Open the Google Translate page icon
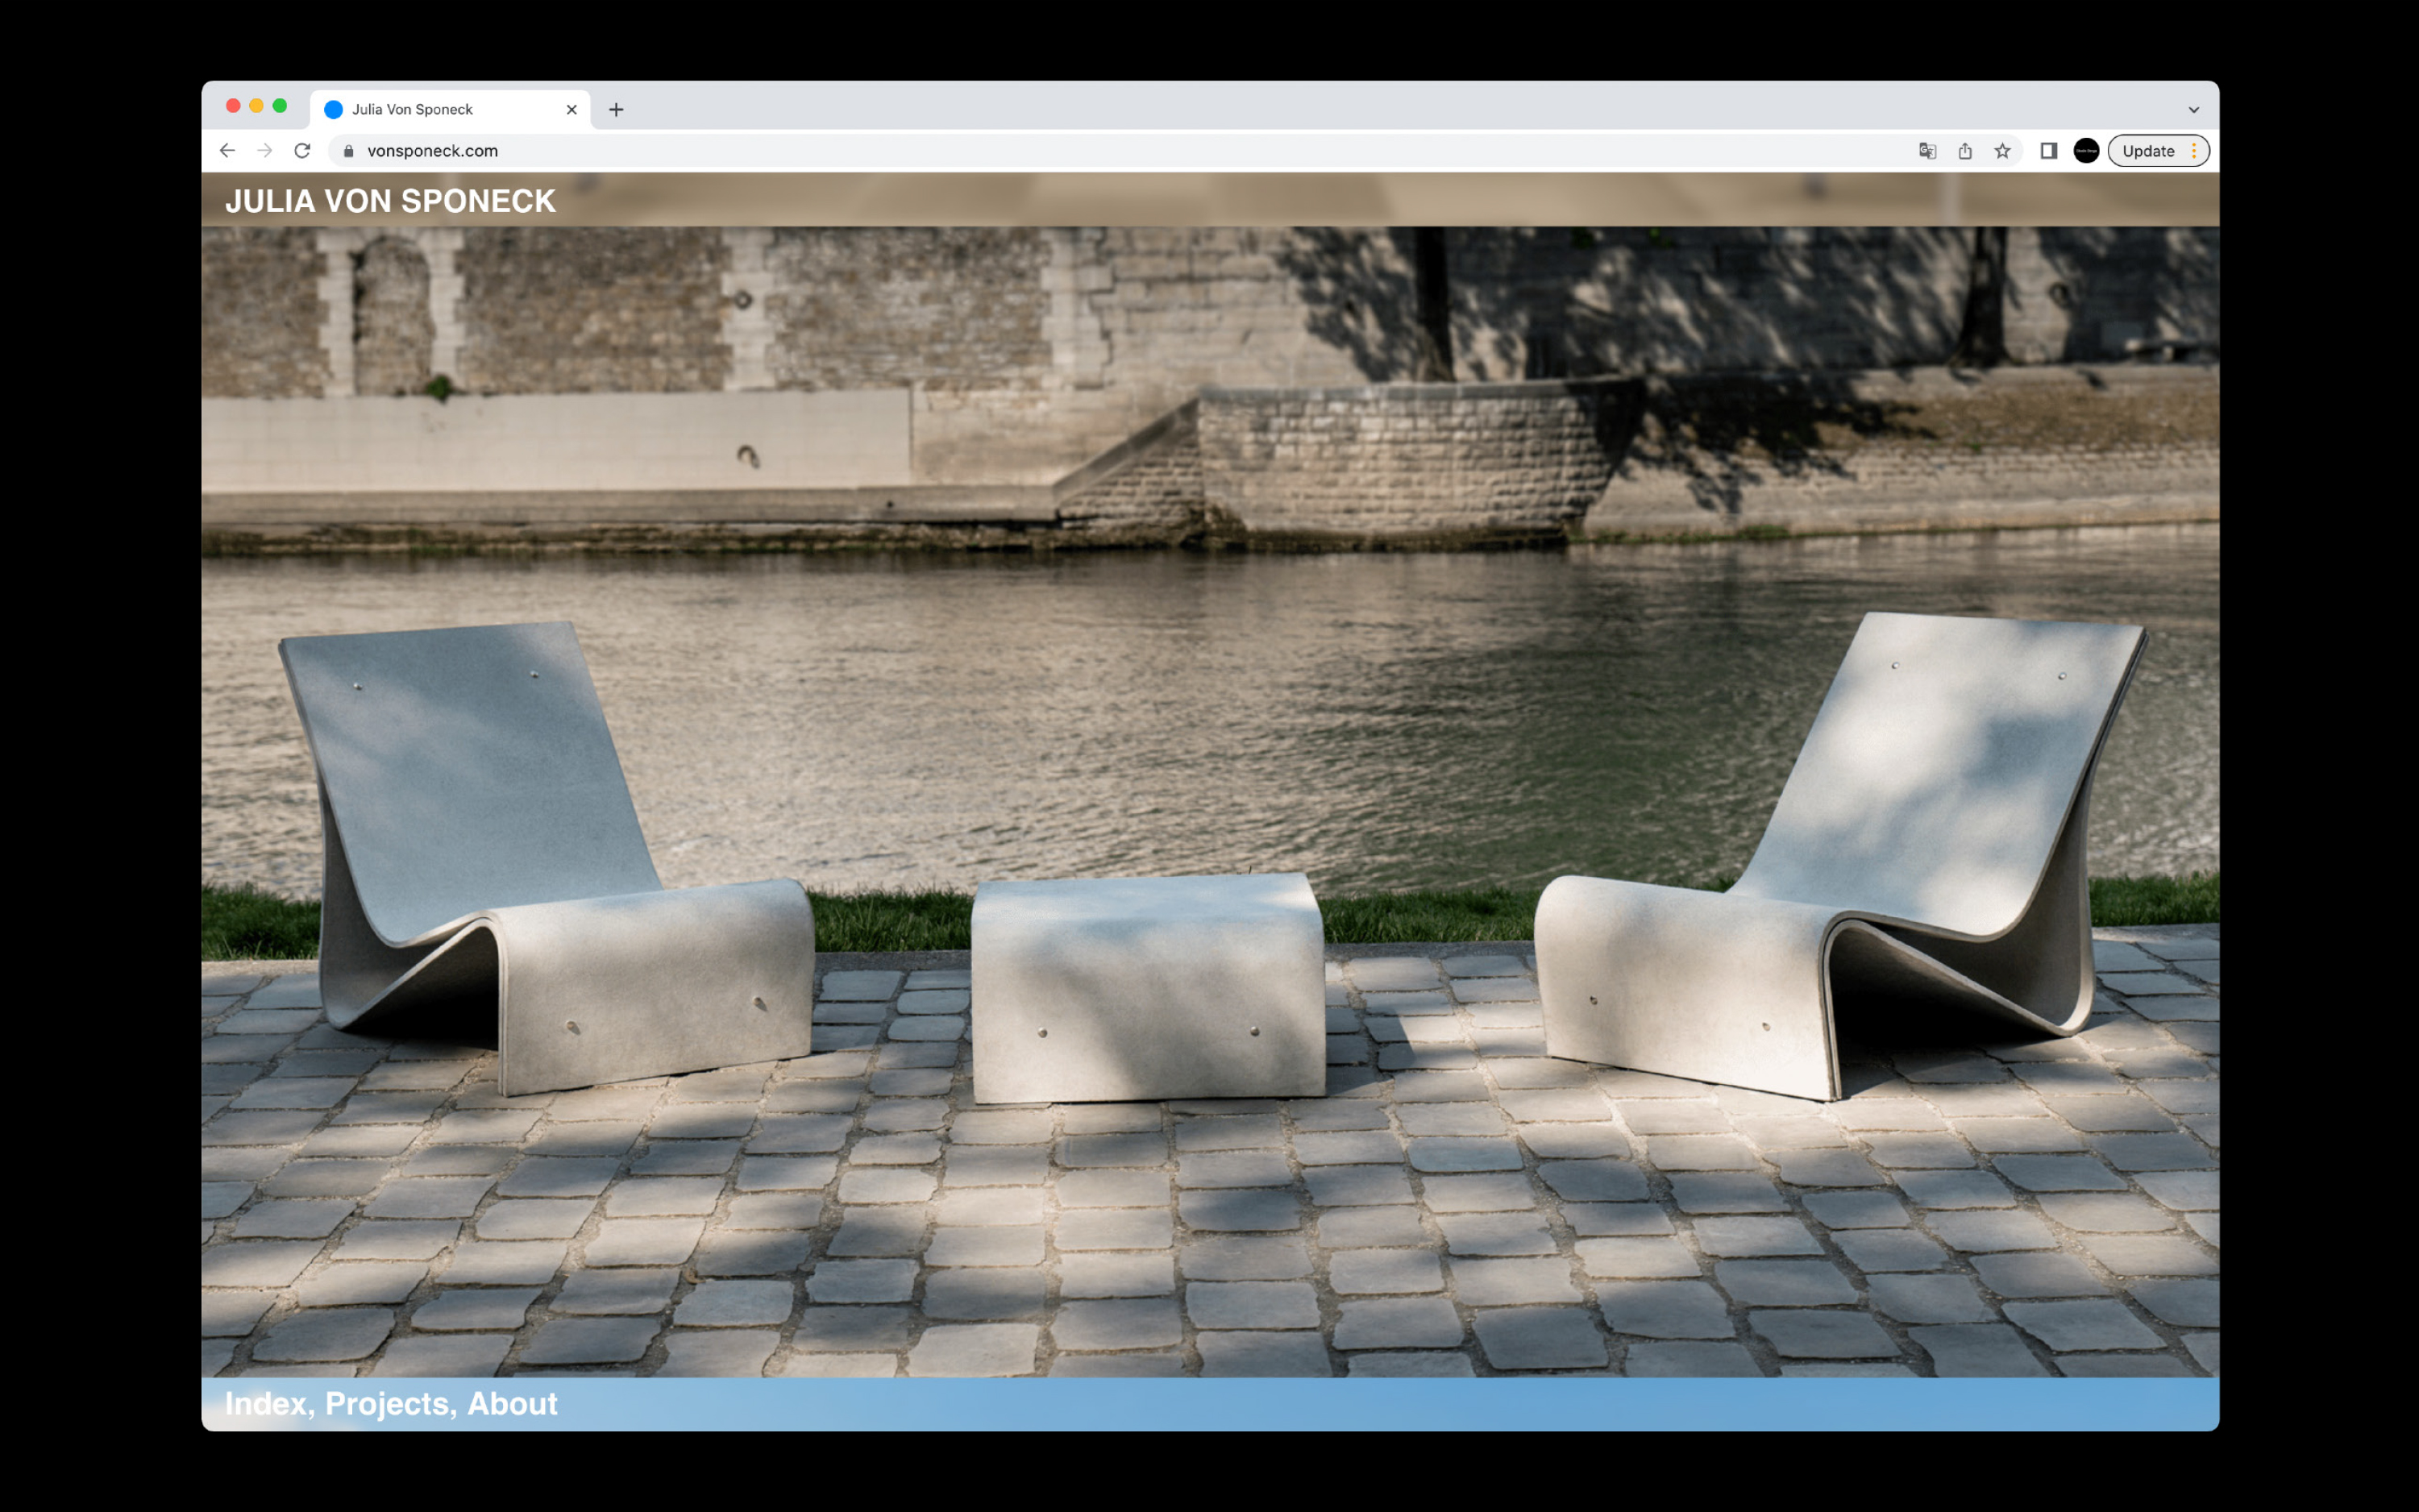This screenshot has height=1512, width=2419. [x=1927, y=151]
